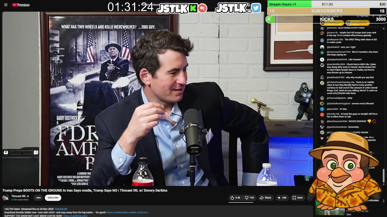Open the YouTube hamburger guide menu
Image resolution: width=387 pixels, height=217 pixels.
coord(6,5)
